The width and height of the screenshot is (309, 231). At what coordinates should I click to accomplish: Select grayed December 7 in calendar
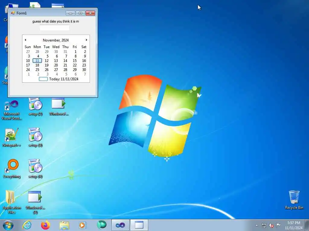(85, 74)
